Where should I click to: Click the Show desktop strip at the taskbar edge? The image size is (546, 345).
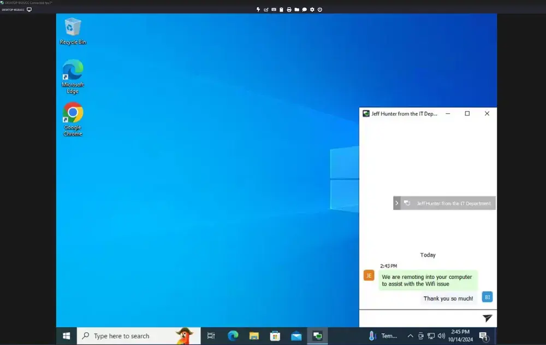(496, 336)
